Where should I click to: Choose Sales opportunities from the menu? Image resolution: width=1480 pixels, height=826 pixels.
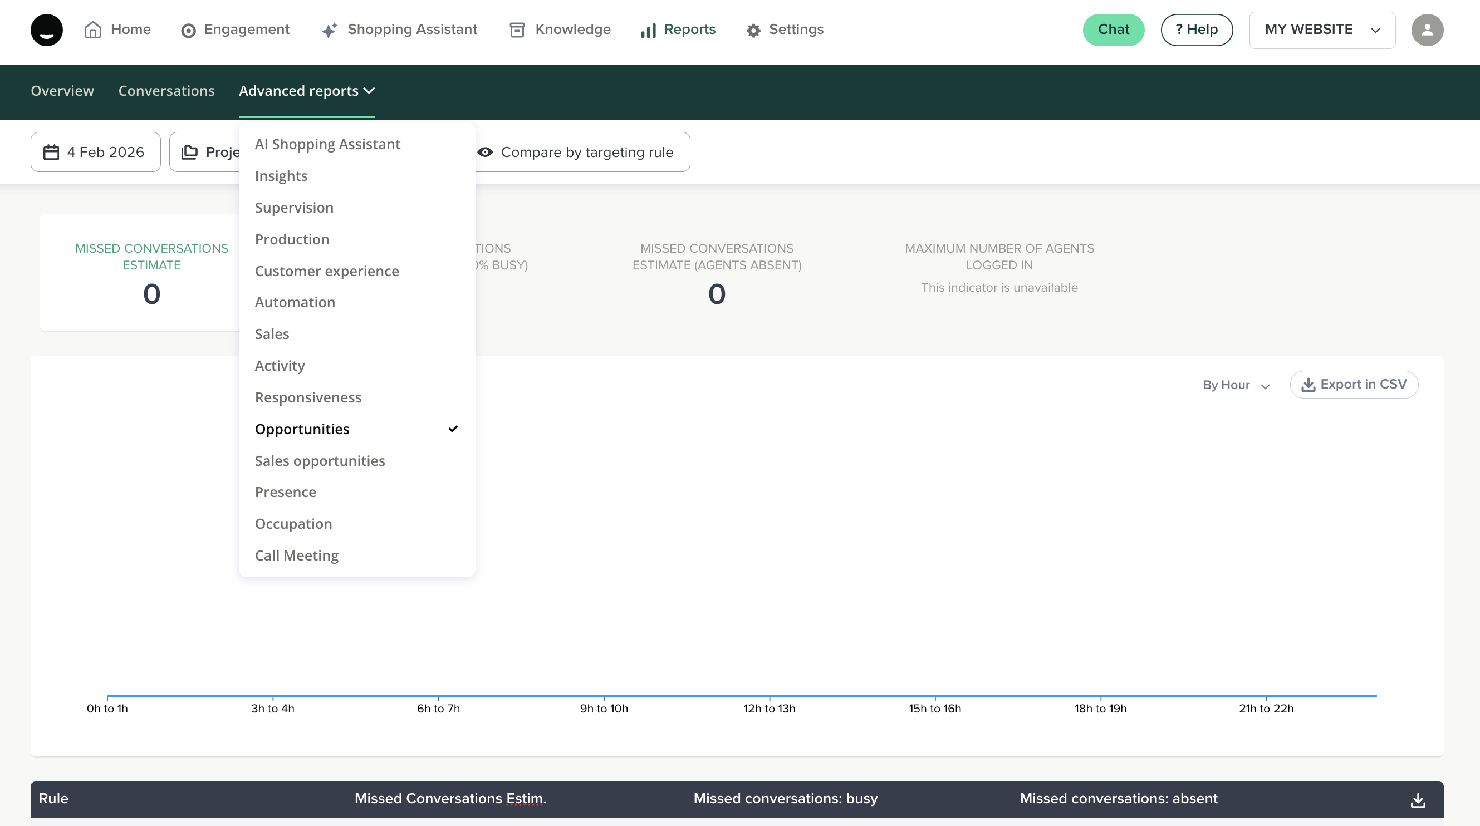[x=320, y=461]
